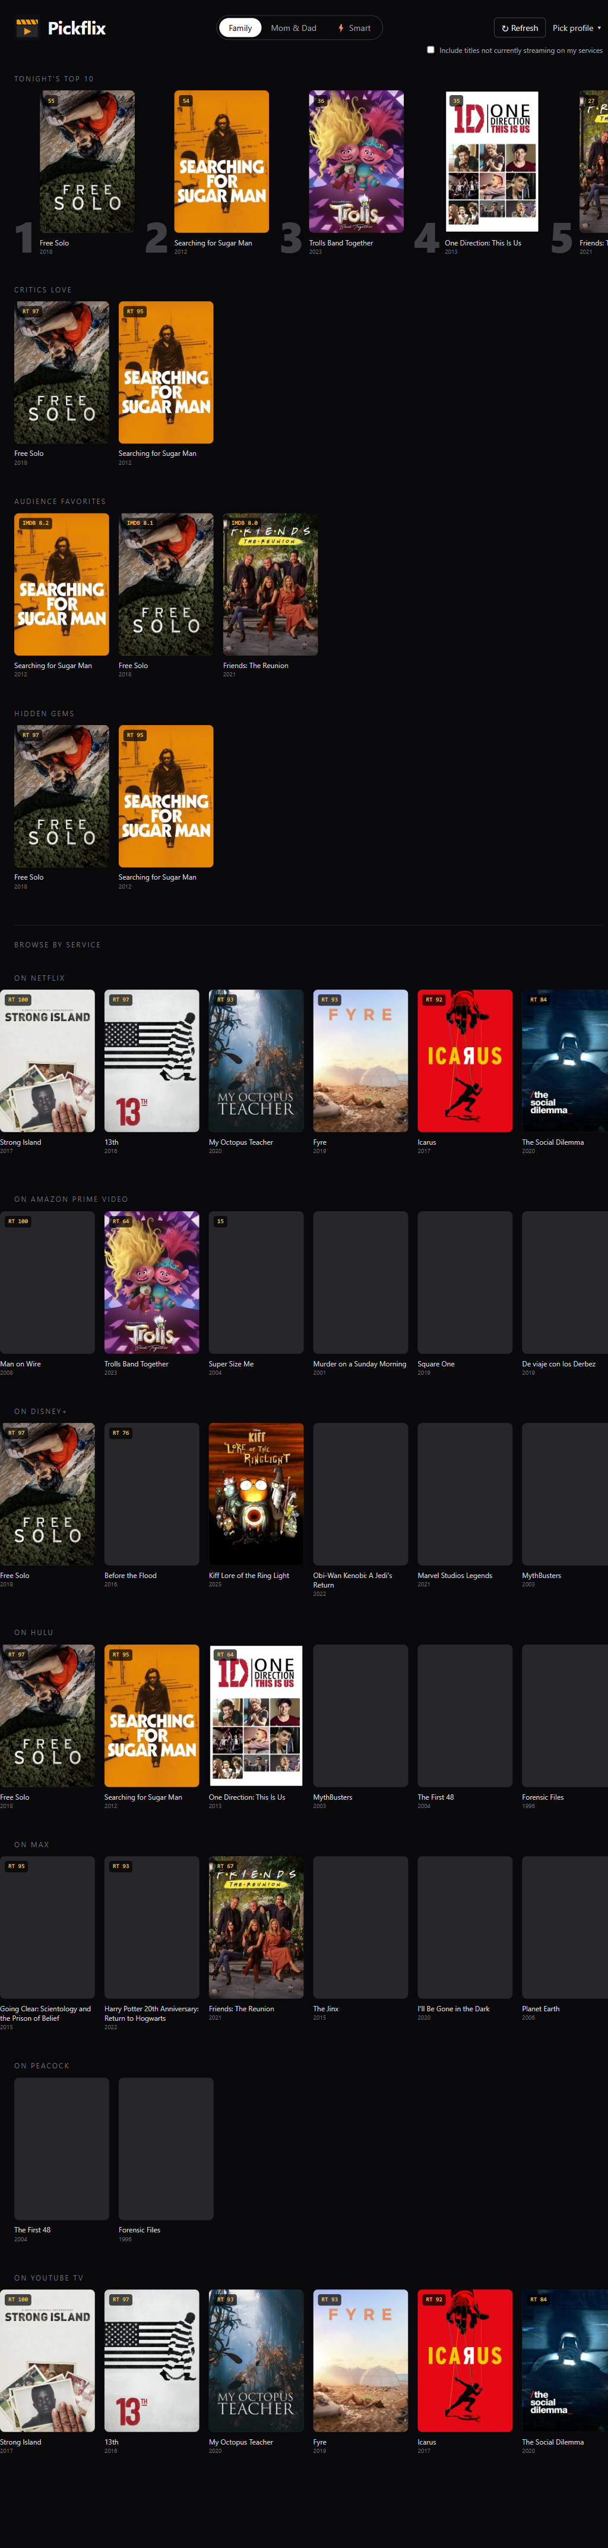Open My Octopus Teacher in On Netflix row
608x2548 pixels.
click(256, 1060)
